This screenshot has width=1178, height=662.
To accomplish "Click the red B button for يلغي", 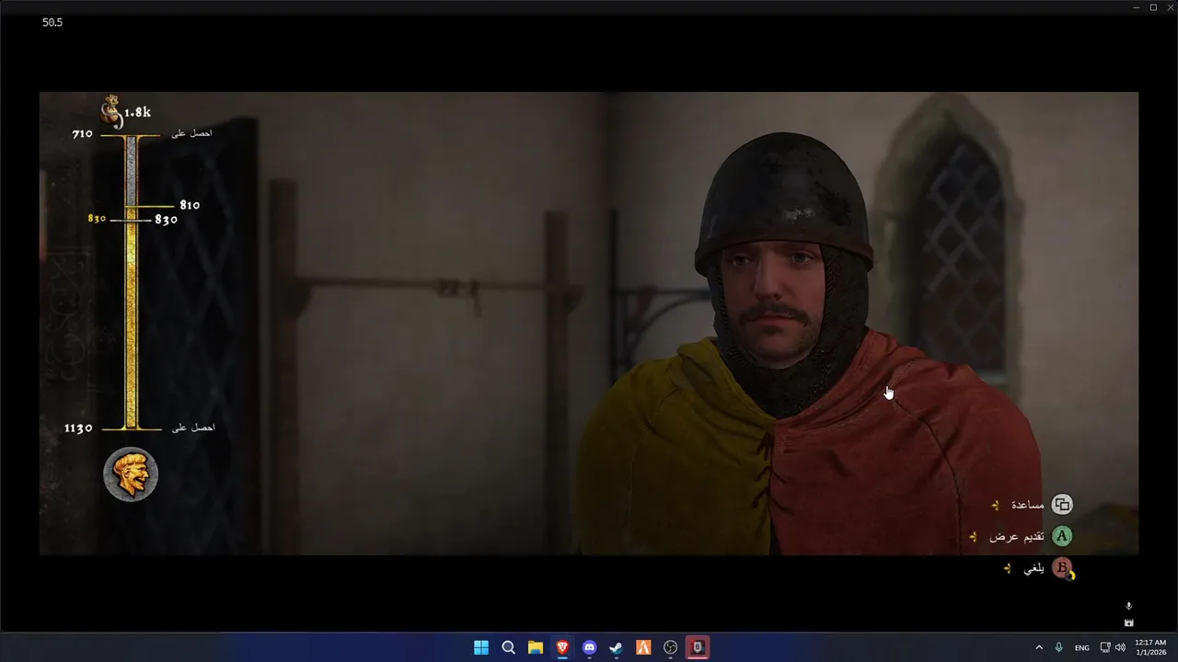I will coord(1062,568).
